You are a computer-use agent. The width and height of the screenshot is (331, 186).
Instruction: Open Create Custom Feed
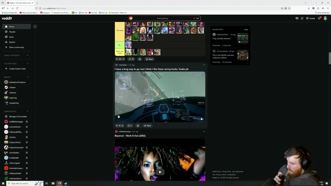tap(17, 69)
